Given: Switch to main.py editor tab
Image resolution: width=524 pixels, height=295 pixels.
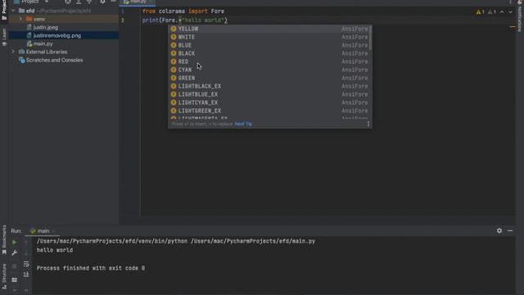Looking at the screenshot, I should pyautogui.click(x=137, y=2).
